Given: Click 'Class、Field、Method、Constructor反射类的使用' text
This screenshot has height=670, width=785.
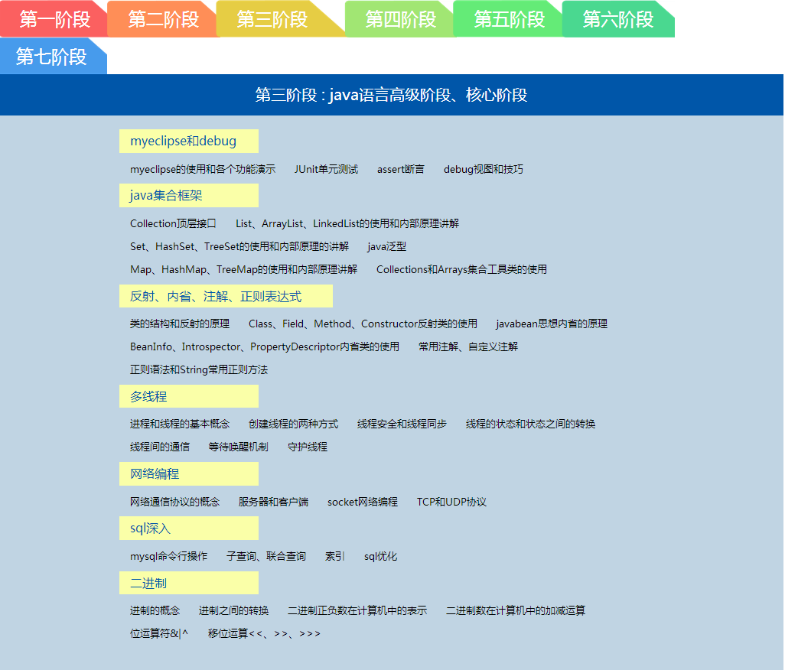Looking at the screenshot, I should click(363, 324).
